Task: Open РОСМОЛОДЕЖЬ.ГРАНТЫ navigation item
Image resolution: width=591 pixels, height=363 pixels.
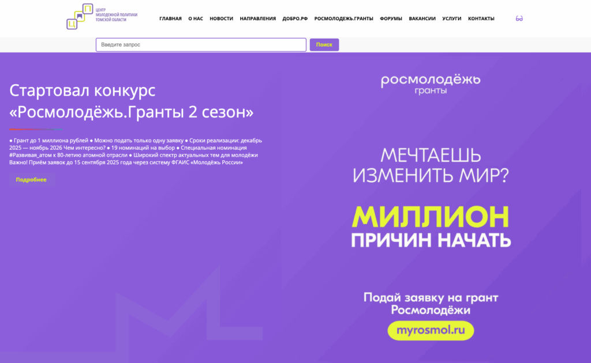Action: tap(344, 18)
